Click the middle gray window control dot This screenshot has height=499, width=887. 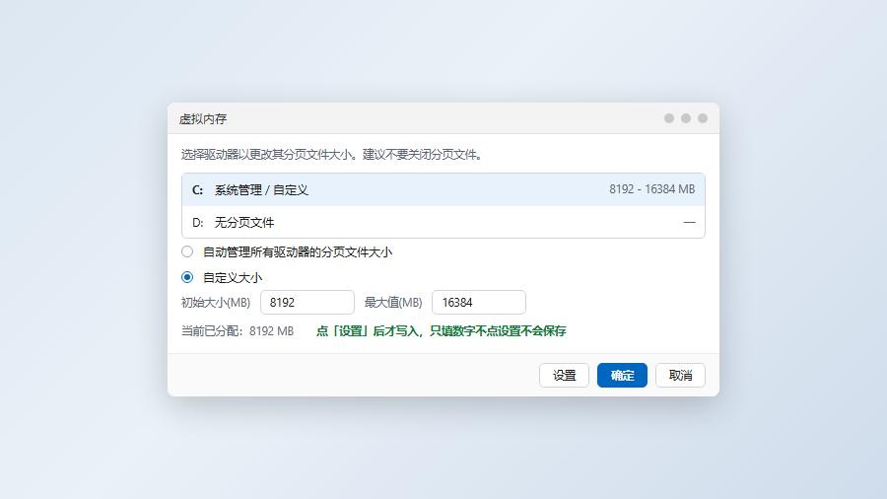click(x=686, y=118)
